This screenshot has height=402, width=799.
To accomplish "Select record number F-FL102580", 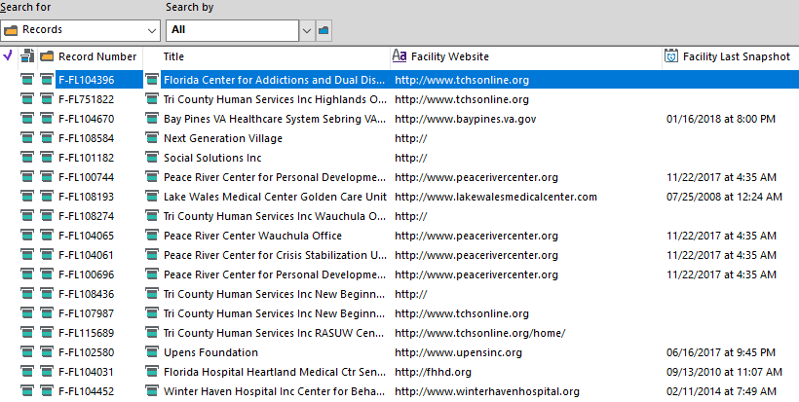I will pos(86,352).
